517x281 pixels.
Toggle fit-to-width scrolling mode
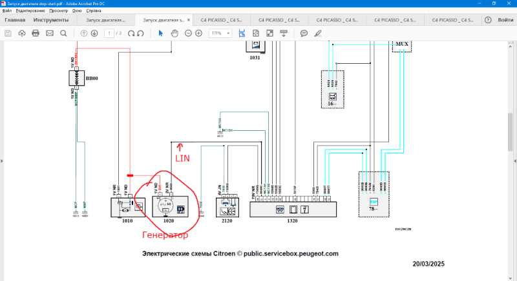(242, 33)
